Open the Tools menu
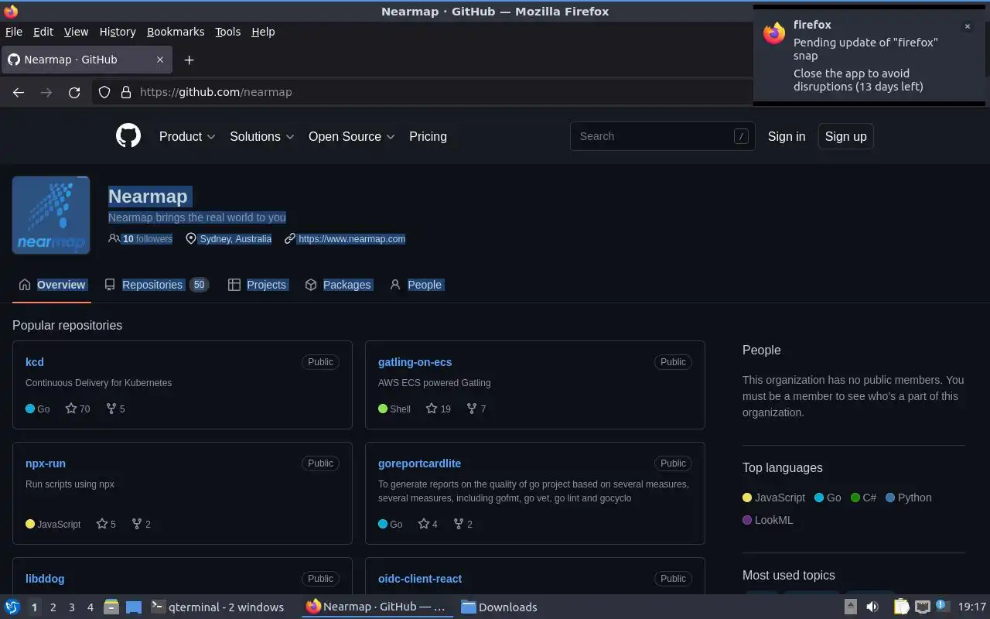Image resolution: width=990 pixels, height=619 pixels. point(227,32)
